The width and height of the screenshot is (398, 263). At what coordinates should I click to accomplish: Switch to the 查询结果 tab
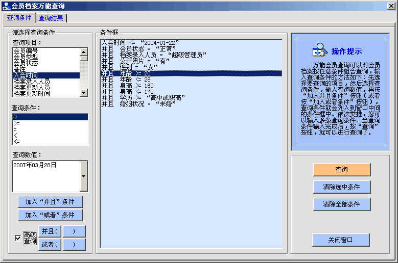tap(51, 18)
